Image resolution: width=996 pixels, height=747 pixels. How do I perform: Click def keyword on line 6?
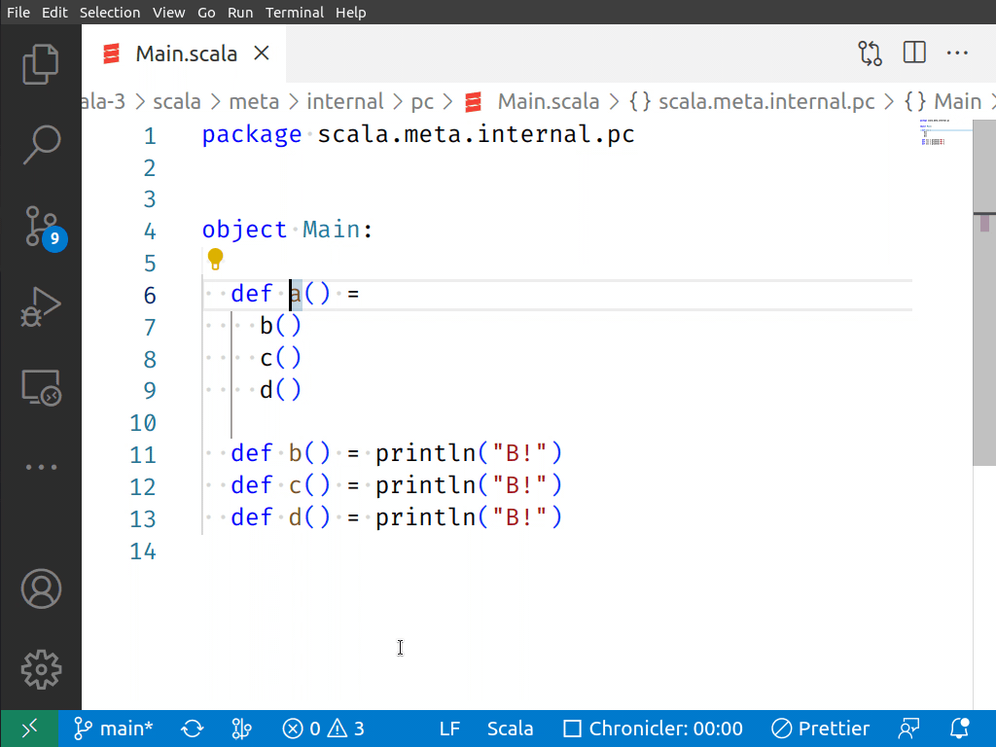[252, 294]
